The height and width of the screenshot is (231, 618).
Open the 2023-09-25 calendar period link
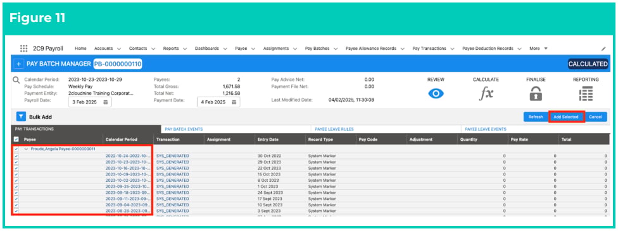(128, 186)
